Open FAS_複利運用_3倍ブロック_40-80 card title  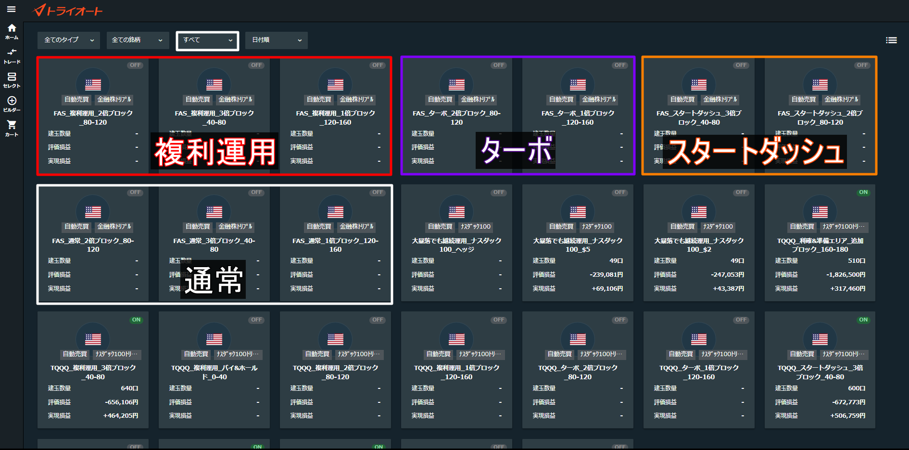214,118
